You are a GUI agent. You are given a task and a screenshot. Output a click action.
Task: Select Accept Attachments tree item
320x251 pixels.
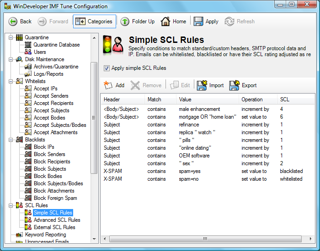coord(55,132)
